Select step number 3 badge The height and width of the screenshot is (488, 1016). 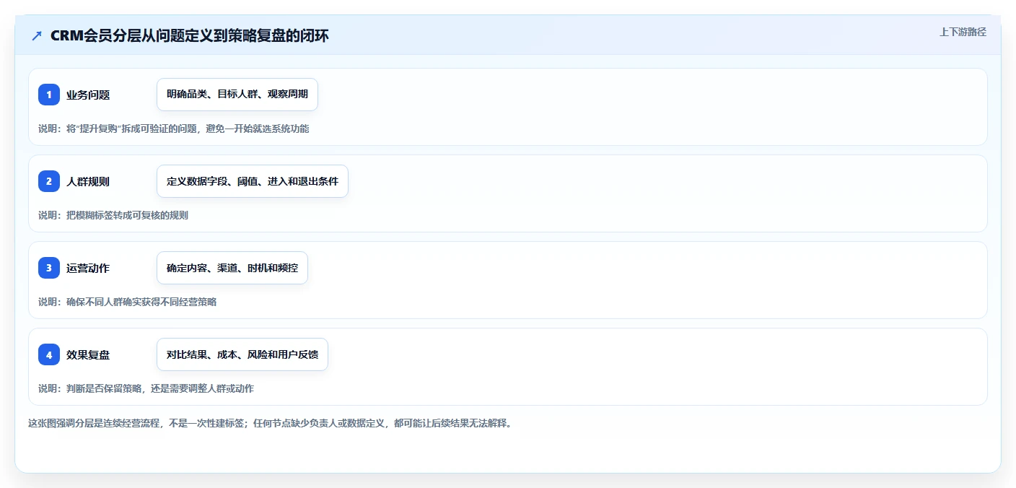point(49,268)
